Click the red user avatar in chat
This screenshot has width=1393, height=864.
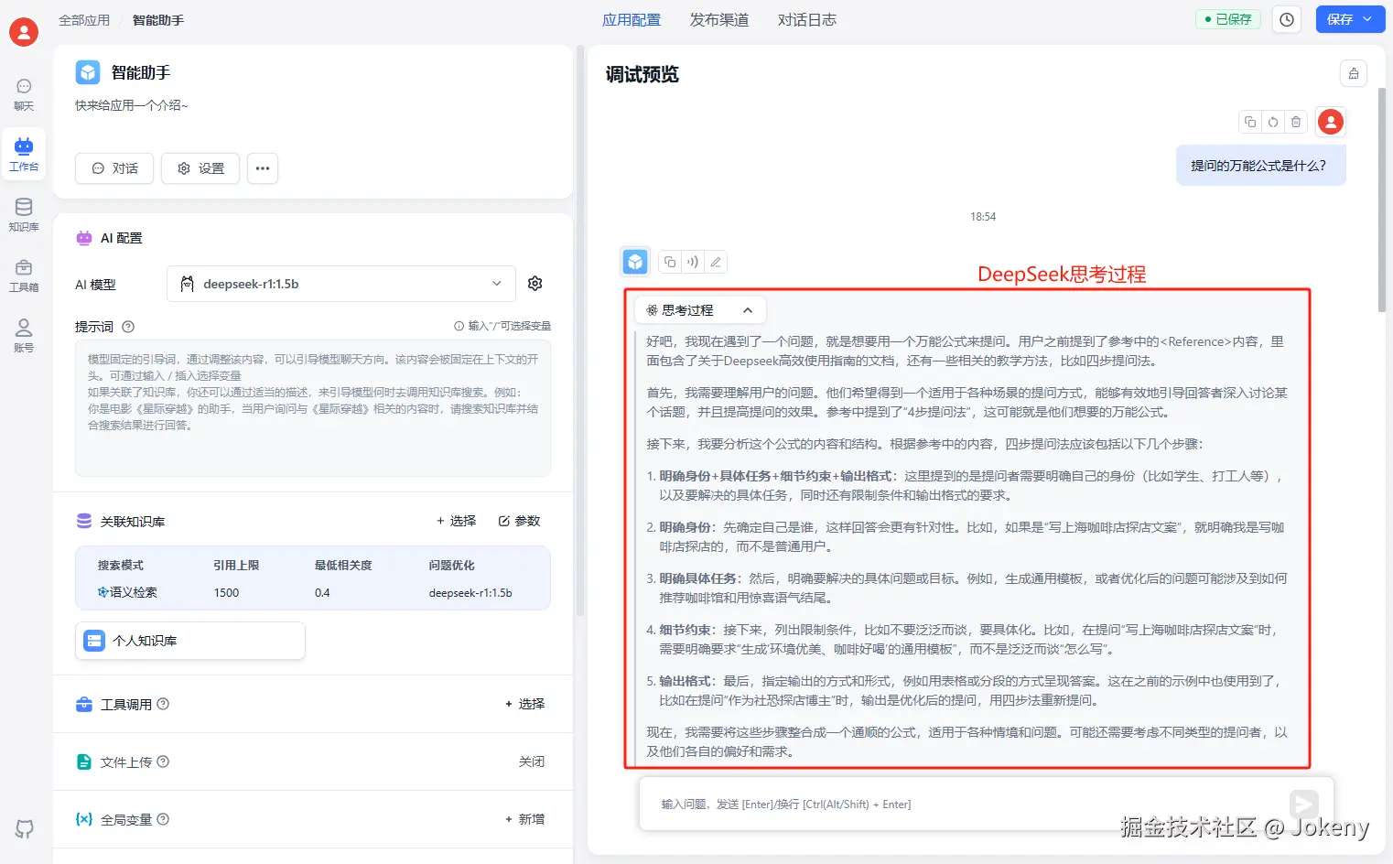[1331, 122]
